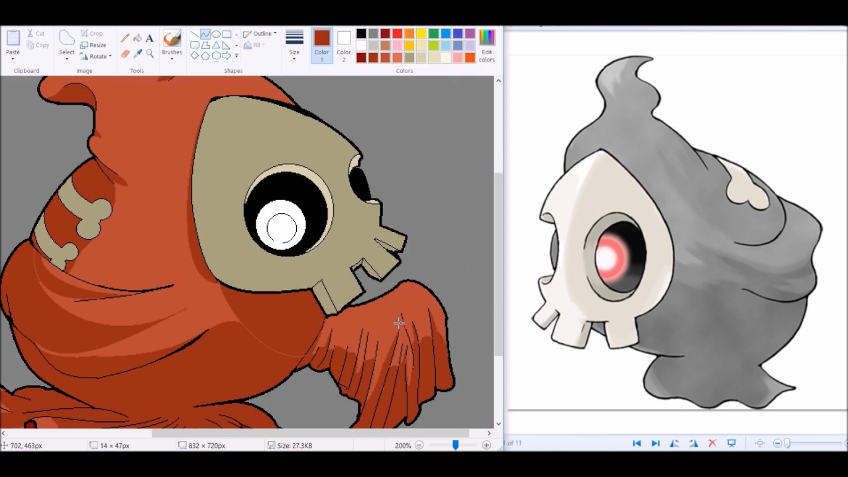The width and height of the screenshot is (848, 477).
Task: Choose the Rounded rectangle shape
Action: click(195, 45)
